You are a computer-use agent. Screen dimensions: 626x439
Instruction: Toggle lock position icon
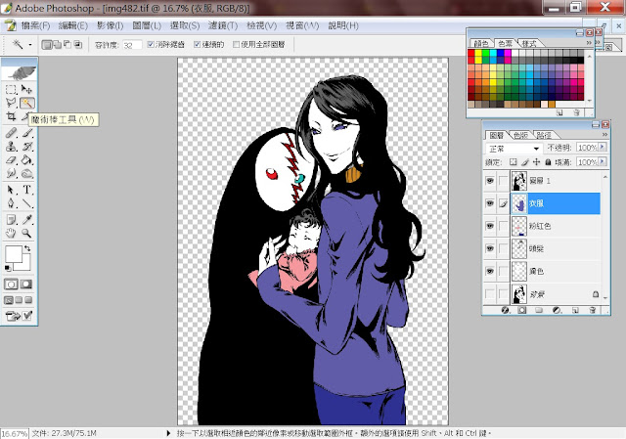tap(537, 162)
